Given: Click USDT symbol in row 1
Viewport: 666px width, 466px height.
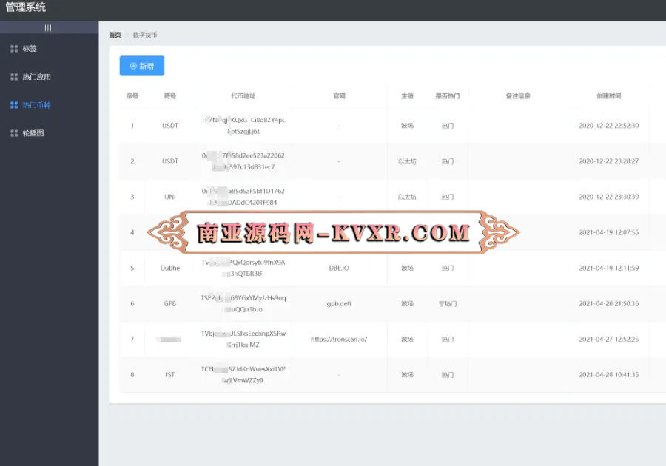Looking at the screenshot, I should pyautogui.click(x=170, y=126).
